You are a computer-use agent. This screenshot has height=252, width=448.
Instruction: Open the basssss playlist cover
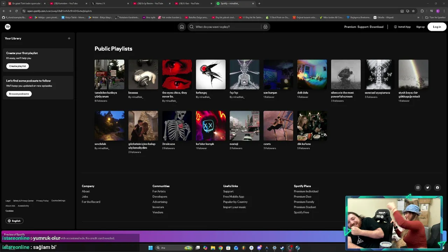coord(143,75)
